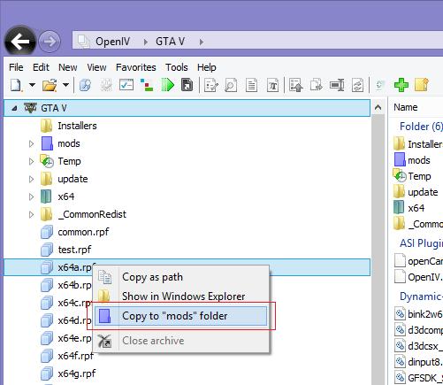Open the Tools menu
Viewport: 443px width, 385px height.
pos(176,67)
